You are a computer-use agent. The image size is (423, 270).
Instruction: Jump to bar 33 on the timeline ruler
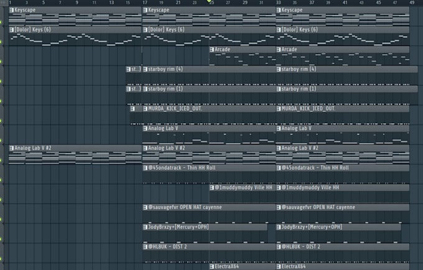coord(279,2)
